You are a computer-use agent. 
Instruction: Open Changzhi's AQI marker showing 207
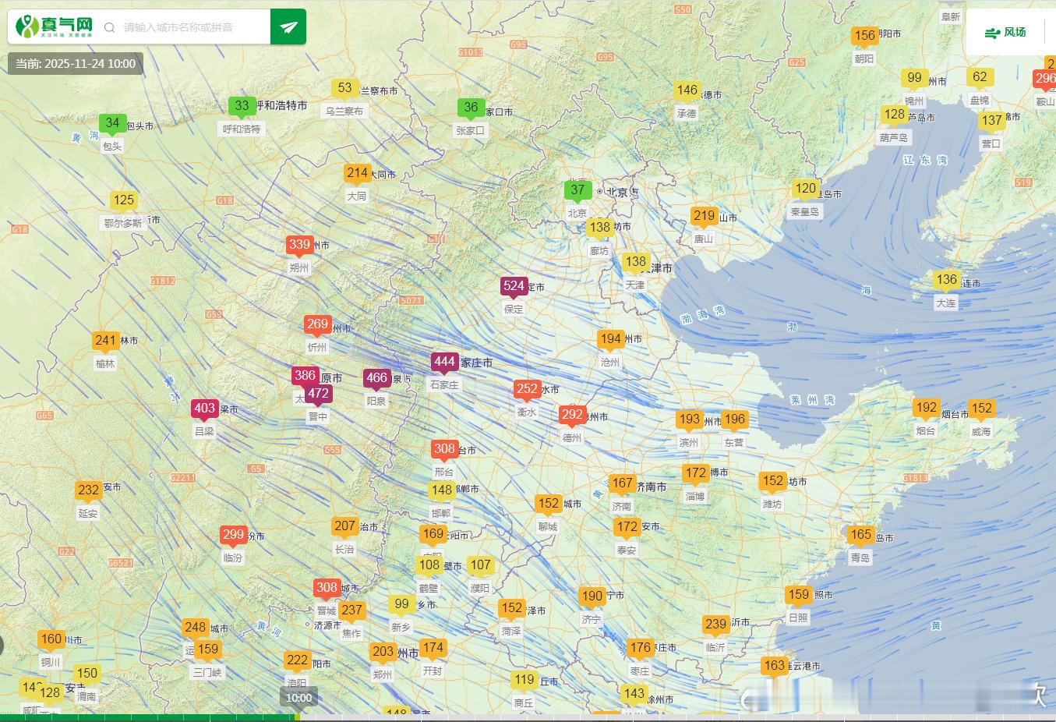click(x=344, y=528)
